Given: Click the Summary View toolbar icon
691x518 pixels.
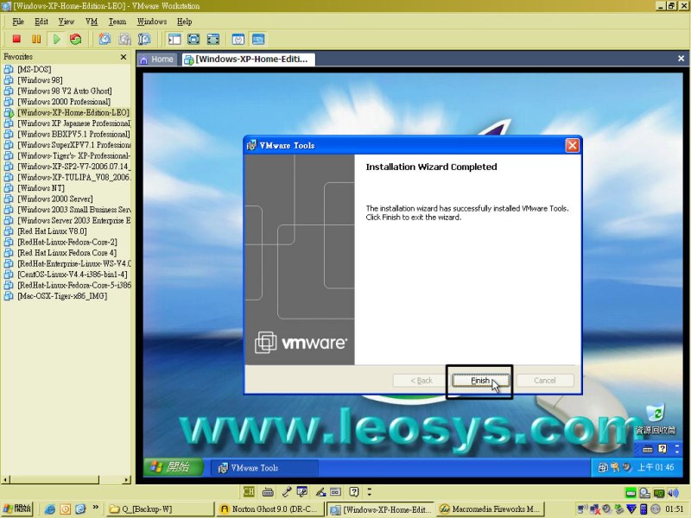Looking at the screenshot, I should [238, 39].
